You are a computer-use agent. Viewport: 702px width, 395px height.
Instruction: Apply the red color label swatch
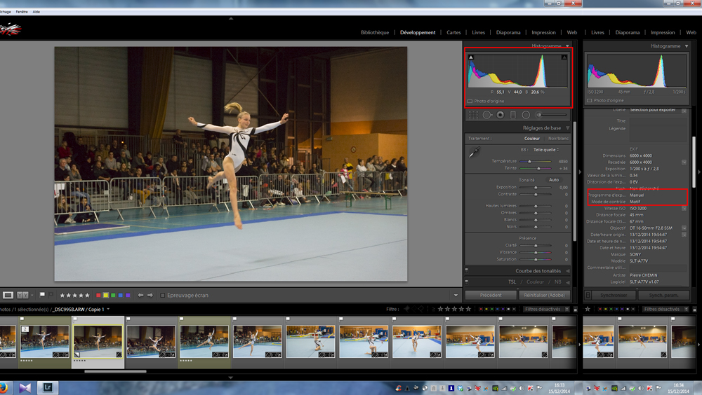tap(98, 296)
